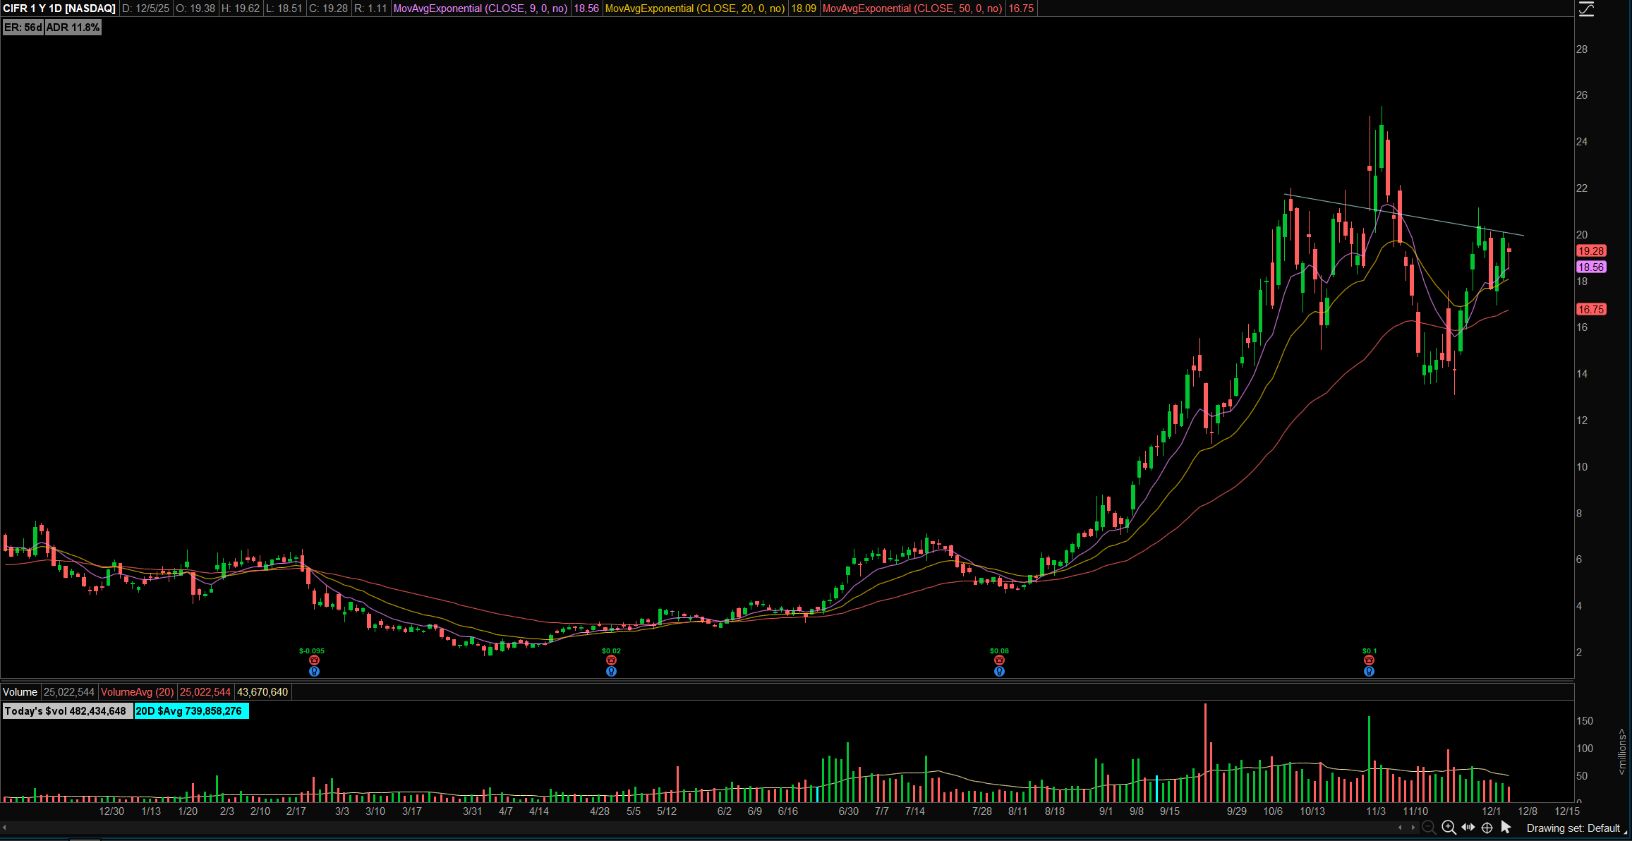Click the 20-period MovAvgExponential study label
This screenshot has width=1632, height=841.
pyautogui.click(x=694, y=8)
